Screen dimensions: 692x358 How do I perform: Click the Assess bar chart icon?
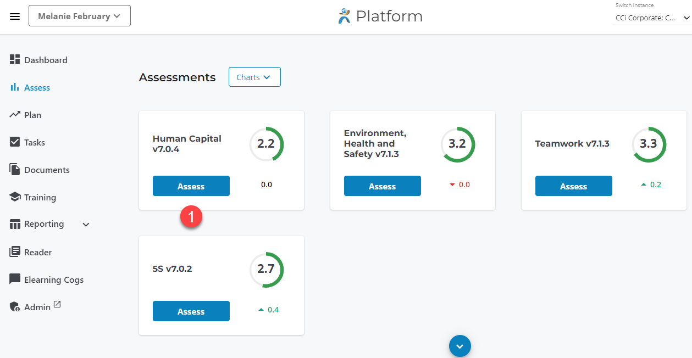[15, 87]
